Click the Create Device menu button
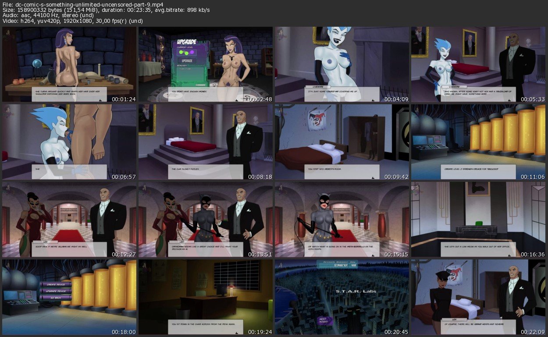The width and height of the screenshot is (548, 337). tap(56, 284)
